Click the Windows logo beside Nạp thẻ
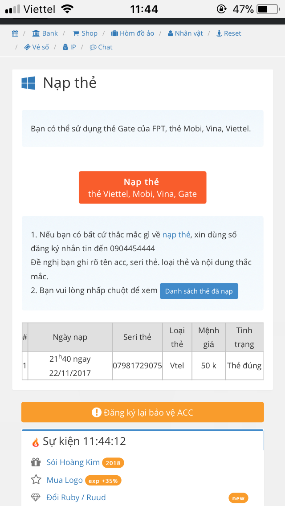285x506 pixels. point(28,83)
